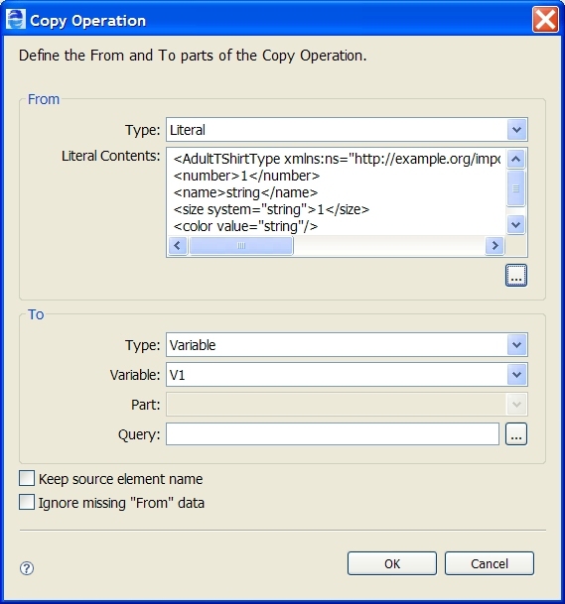Click the literal contents scroll down arrow
This screenshot has height=604, width=565.
516,224
